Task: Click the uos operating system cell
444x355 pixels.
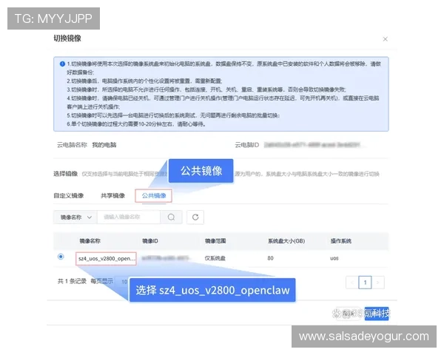Action: [334, 258]
